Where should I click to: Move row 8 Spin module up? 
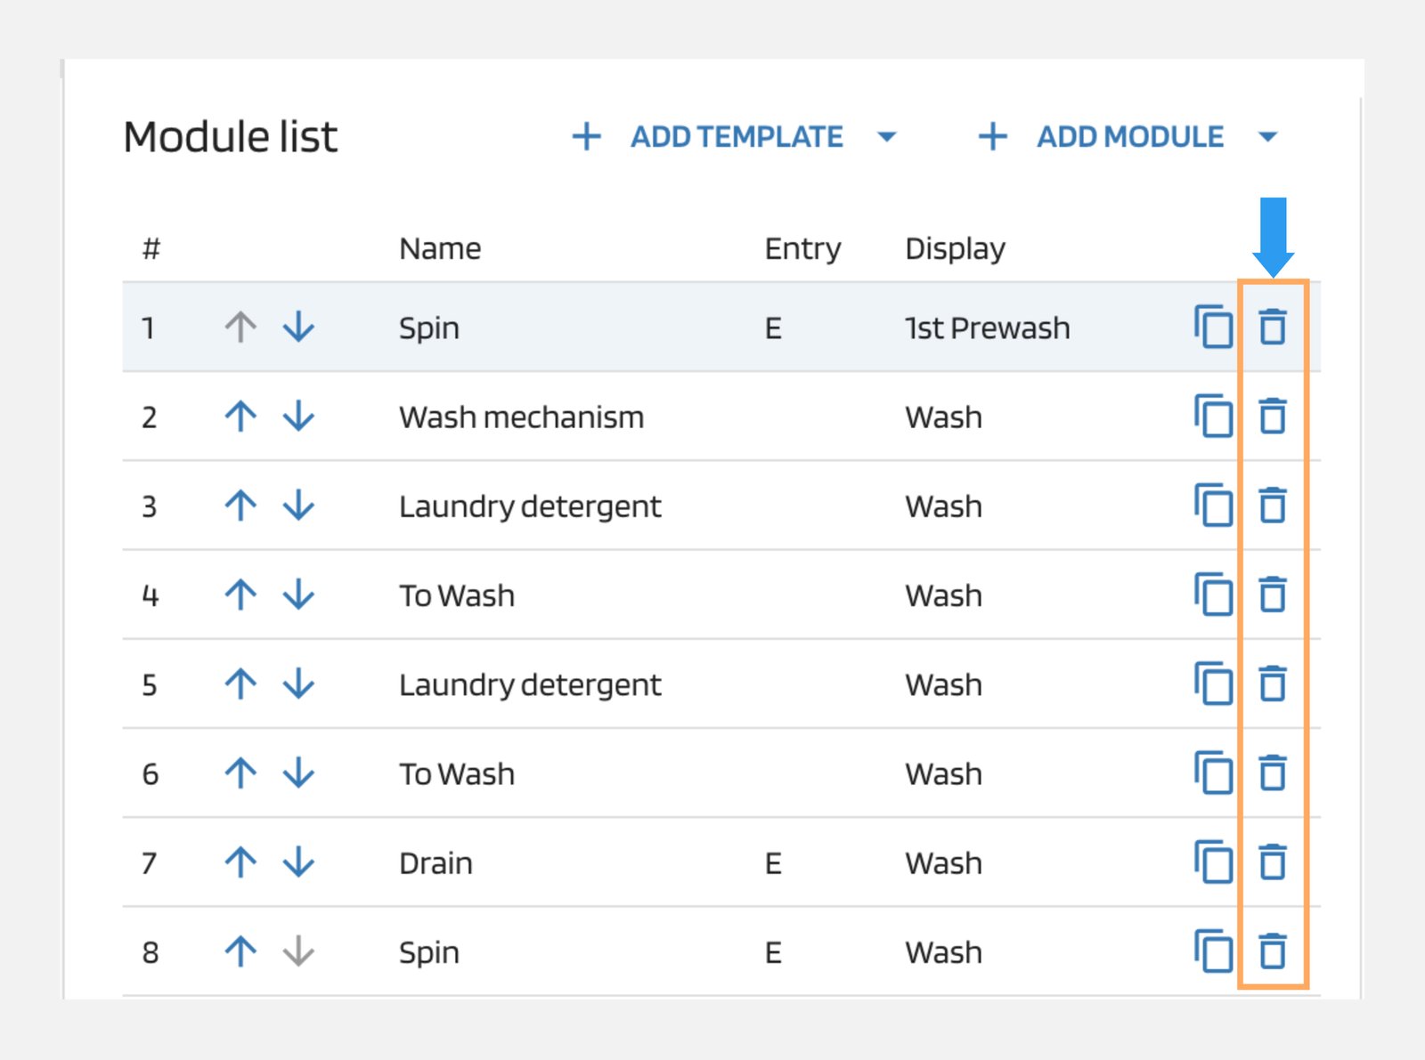[x=240, y=951]
